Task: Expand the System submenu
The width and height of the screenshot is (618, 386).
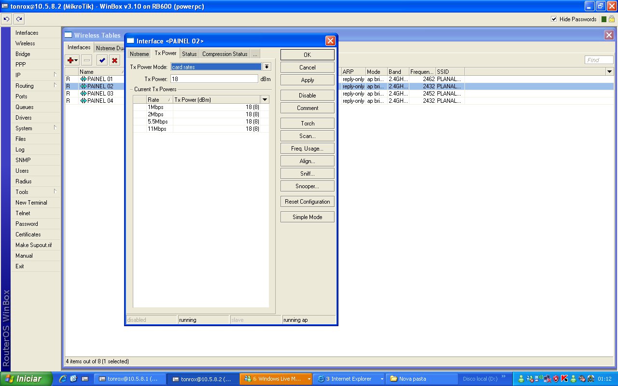Action: tap(55, 128)
